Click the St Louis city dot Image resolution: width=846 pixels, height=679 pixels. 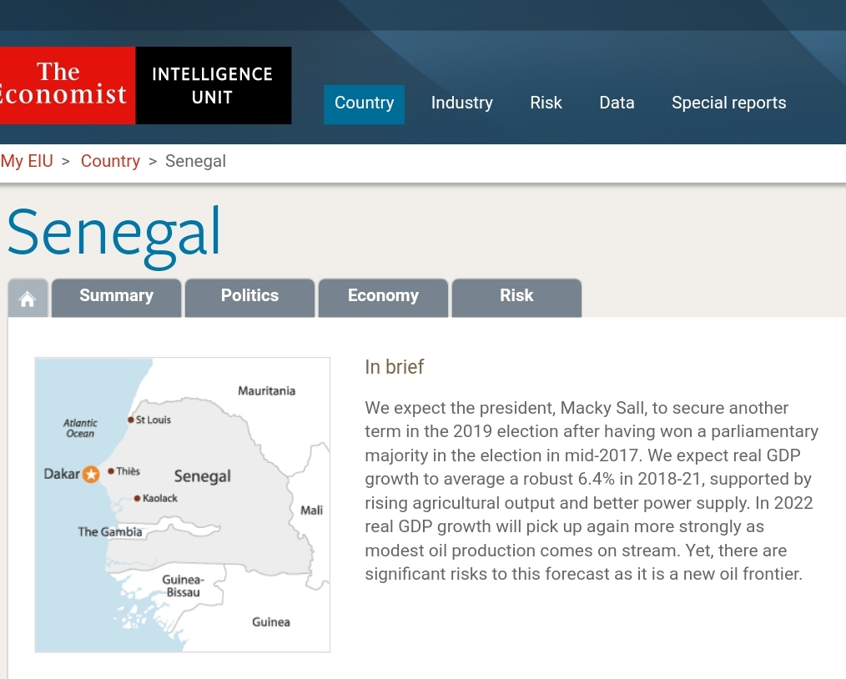pos(131,420)
